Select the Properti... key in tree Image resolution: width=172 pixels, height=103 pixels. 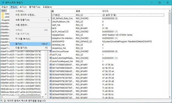[5, 20]
